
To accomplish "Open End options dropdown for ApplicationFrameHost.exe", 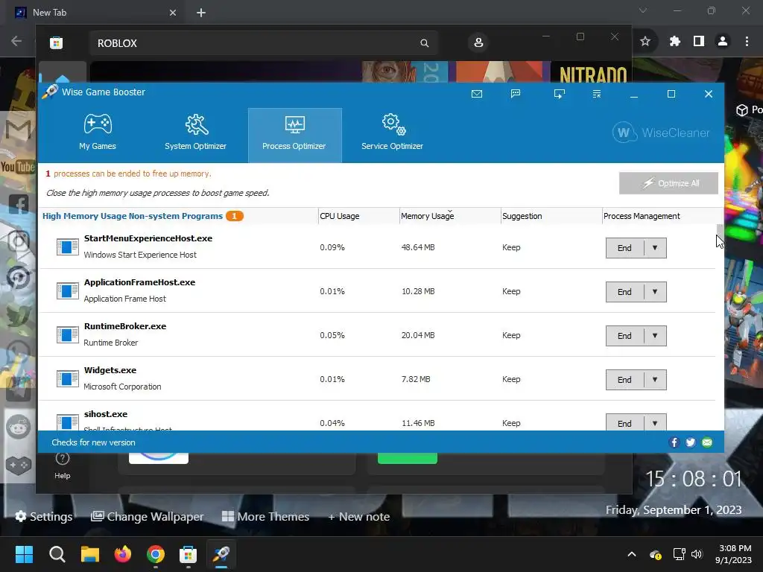I will 655,292.
